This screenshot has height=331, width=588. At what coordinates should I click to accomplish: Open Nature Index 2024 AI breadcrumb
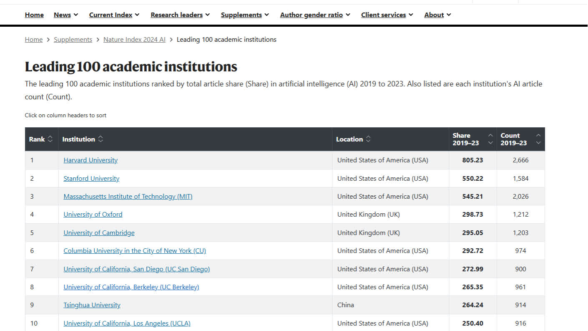(134, 40)
